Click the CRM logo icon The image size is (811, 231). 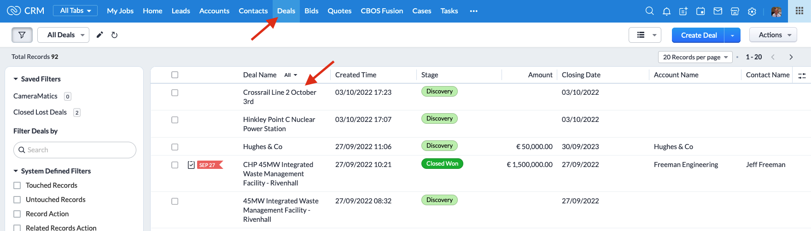[x=14, y=11]
